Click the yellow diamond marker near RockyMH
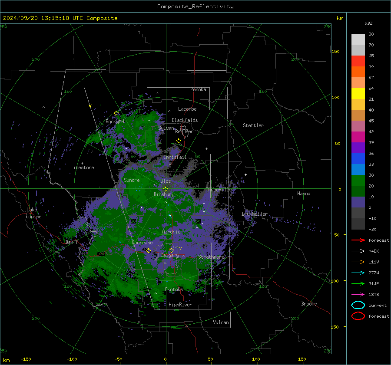391x365 pixels. click(116, 113)
